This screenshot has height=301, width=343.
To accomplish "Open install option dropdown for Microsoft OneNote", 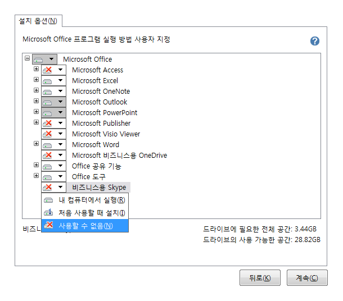I will [x=53, y=92].
